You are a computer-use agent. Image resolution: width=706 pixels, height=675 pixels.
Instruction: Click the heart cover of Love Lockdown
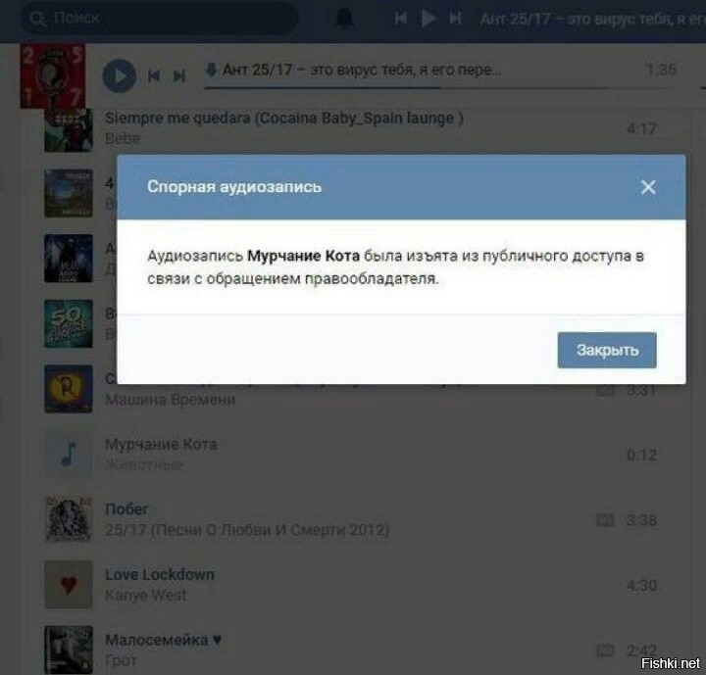[69, 585]
